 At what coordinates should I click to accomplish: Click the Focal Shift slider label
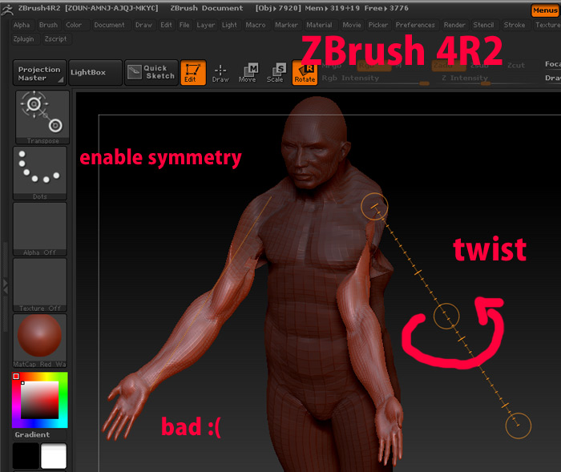(x=552, y=64)
